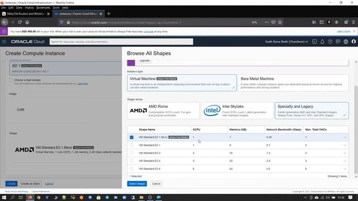Open a new Firefox tab
This screenshot has height=201, width=358.
(x=109, y=13)
